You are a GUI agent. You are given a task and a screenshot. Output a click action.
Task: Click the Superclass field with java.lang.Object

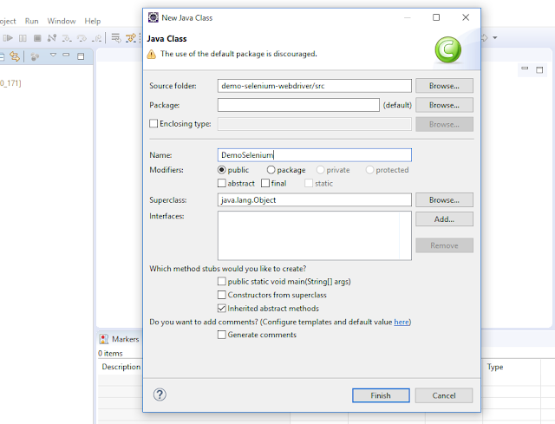(315, 200)
